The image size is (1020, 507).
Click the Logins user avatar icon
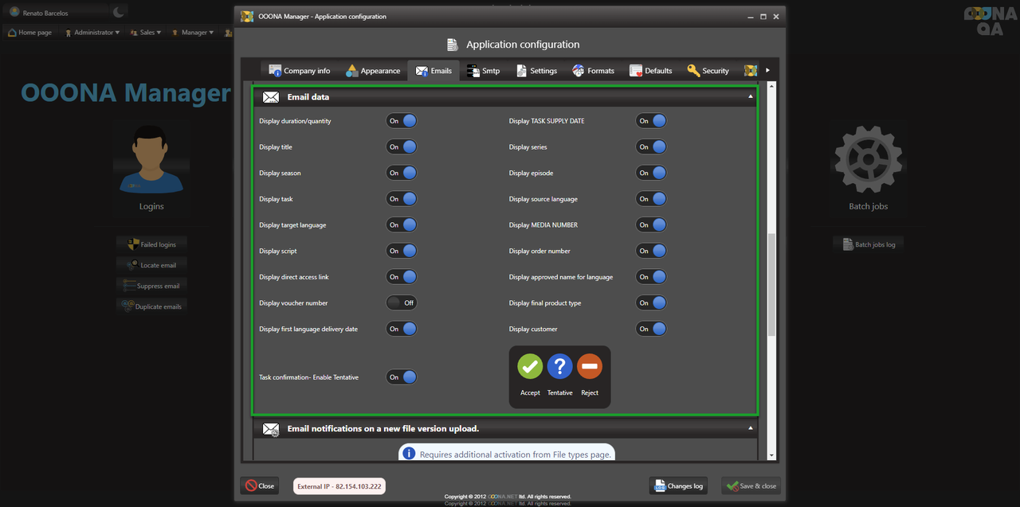pos(151,159)
